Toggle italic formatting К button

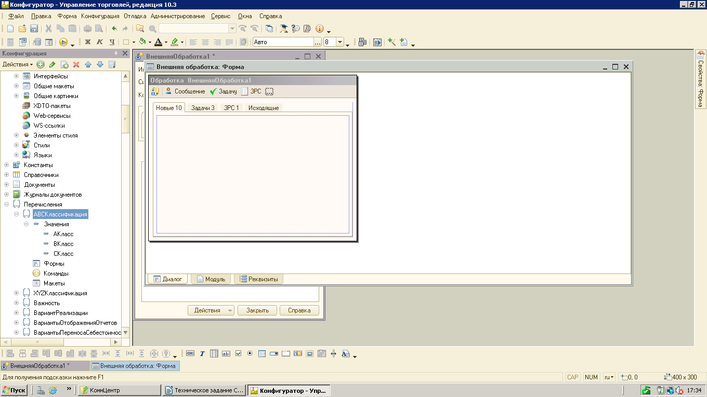click(x=100, y=42)
